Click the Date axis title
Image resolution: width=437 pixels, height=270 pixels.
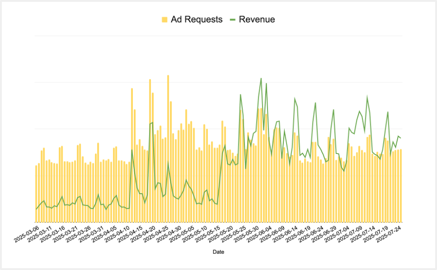(218, 252)
